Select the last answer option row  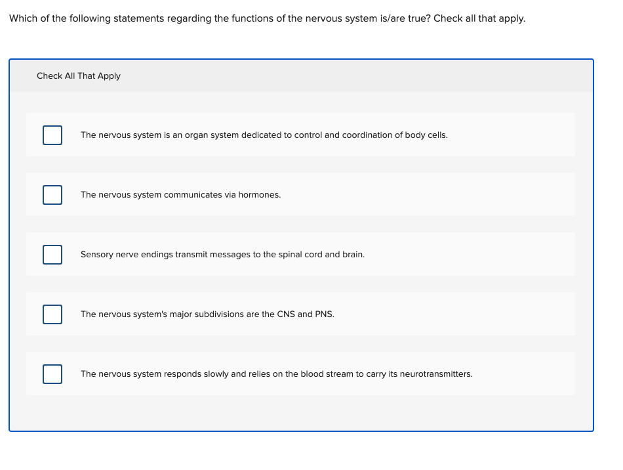(300, 374)
